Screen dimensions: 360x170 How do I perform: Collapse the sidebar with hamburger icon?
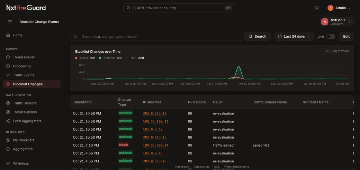click(x=10, y=22)
